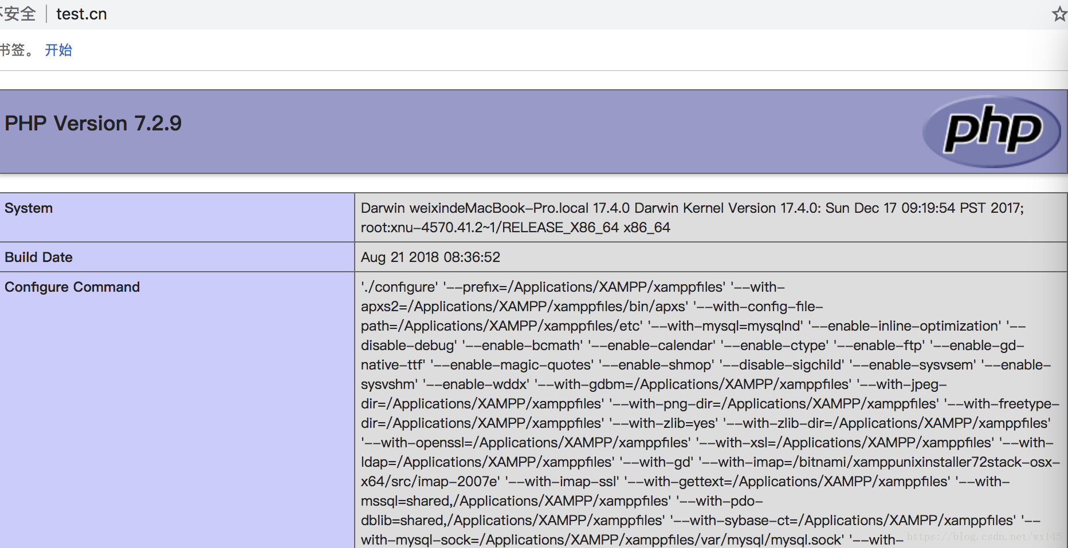
Task: Click the line starting with sysvshm
Action: [654, 384]
